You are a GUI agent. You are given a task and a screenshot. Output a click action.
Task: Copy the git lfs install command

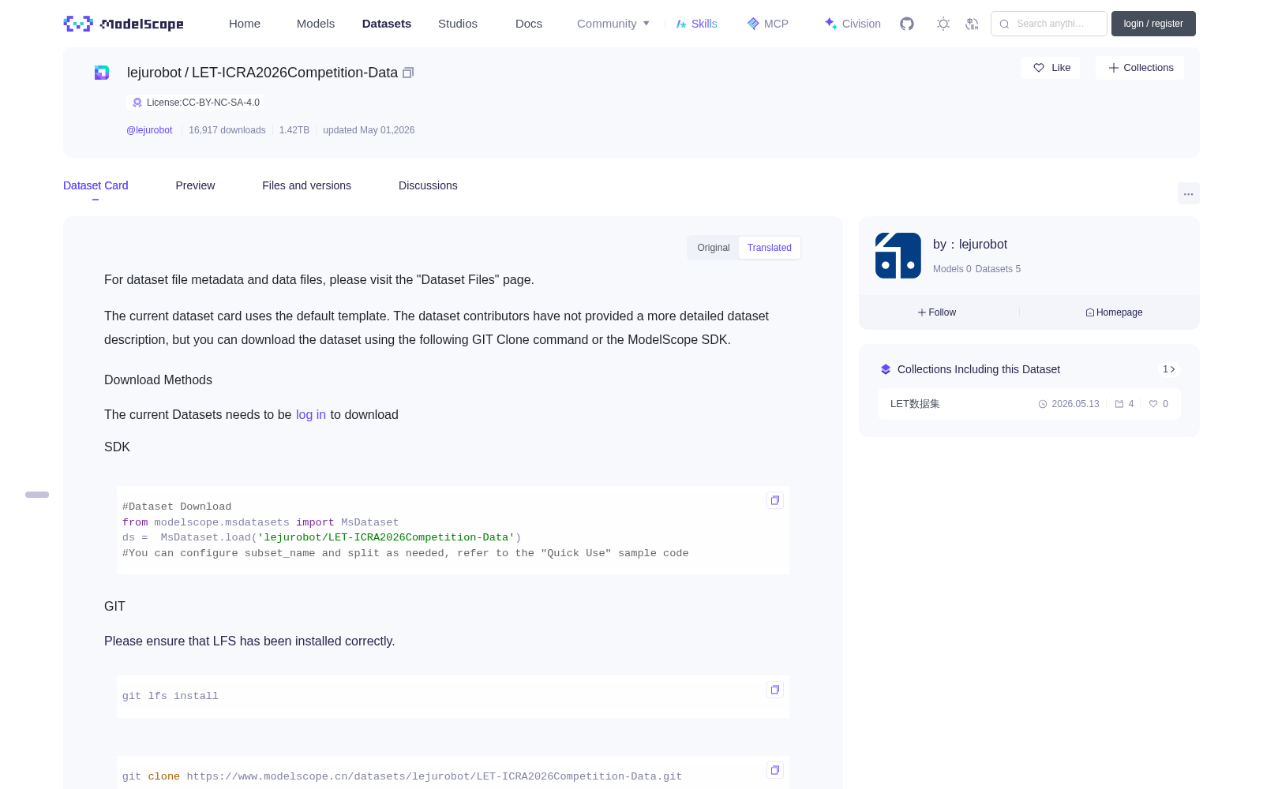coord(775,690)
